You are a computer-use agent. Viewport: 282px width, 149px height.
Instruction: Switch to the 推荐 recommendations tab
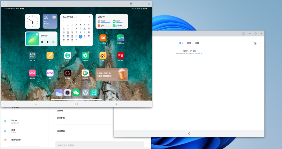click(197, 43)
